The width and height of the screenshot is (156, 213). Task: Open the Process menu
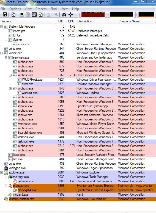(x=41, y=9)
